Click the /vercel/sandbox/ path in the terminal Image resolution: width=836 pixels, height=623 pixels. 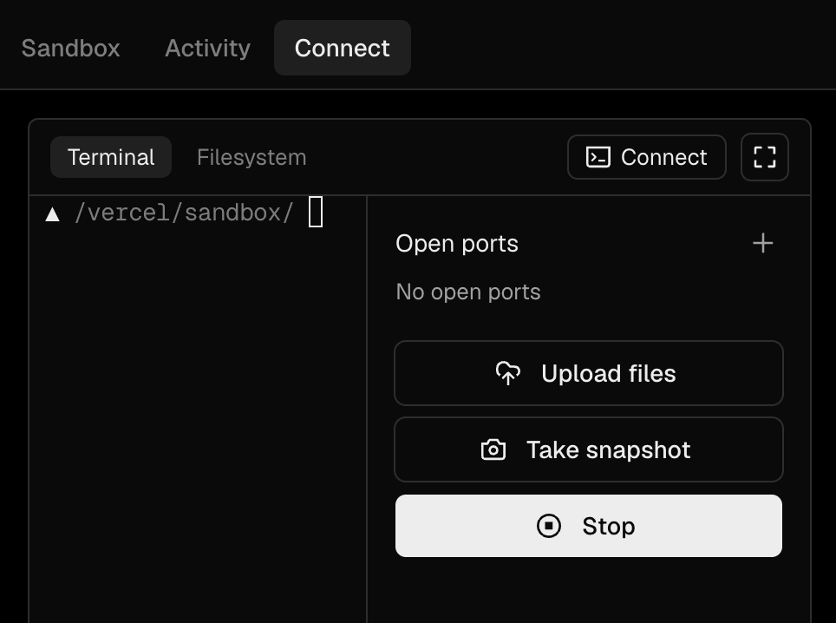click(184, 213)
